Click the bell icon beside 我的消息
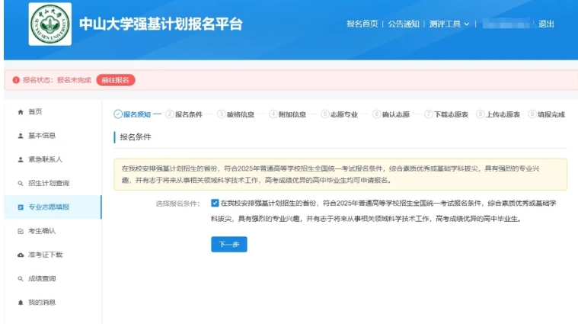The image size is (578, 324). (x=20, y=303)
